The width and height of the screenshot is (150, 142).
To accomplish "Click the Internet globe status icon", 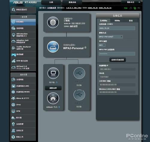I will pyautogui.click(x=53, y=22).
